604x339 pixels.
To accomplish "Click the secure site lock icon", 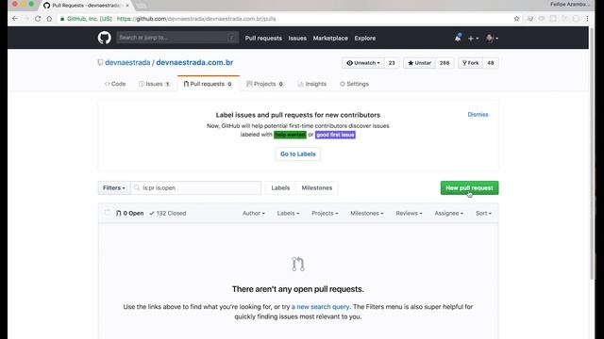I will [62, 19].
